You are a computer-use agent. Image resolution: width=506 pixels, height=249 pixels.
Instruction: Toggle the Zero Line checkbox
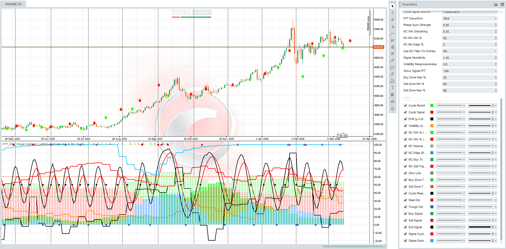tap(405, 173)
